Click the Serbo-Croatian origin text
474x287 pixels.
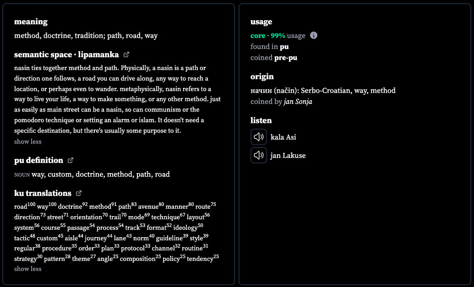pos(323,91)
